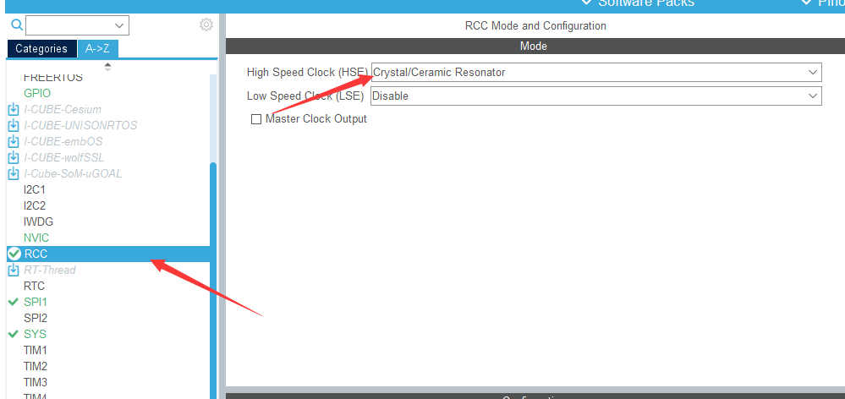This screenshot has width=845, height=399.
Task: Enable Master Clock Output checkbox
Action: click(256, 119)
